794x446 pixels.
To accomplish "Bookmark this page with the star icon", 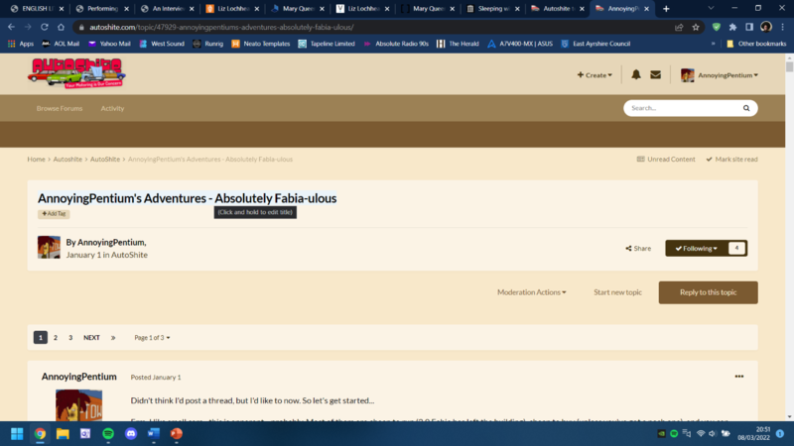I will (696, 28).
